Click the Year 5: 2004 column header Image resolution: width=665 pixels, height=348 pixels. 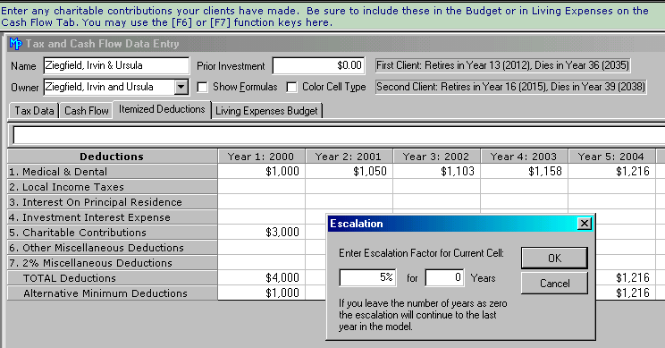(611, 157)
